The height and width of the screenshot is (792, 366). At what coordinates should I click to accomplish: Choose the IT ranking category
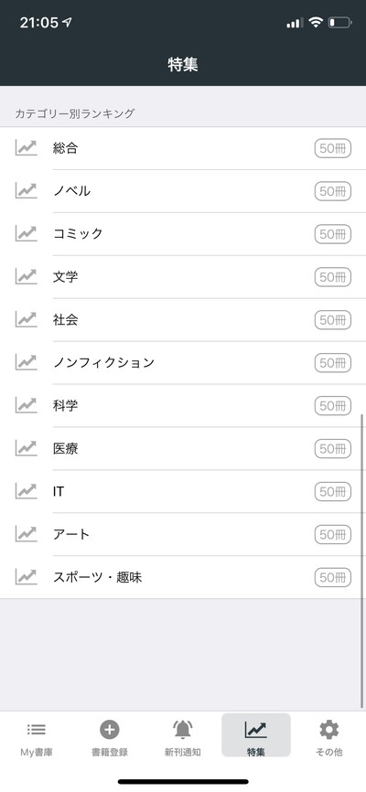(183, 491)
